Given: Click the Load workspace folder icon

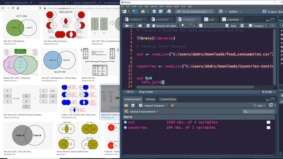Looking at the screenshot, I should point(126,106).
